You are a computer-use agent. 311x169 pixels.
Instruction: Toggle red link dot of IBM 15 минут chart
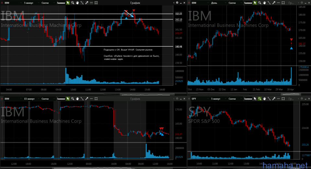coord(2,99)
